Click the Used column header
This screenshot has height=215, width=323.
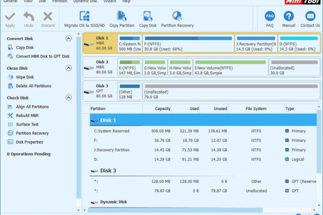(186, 109)
